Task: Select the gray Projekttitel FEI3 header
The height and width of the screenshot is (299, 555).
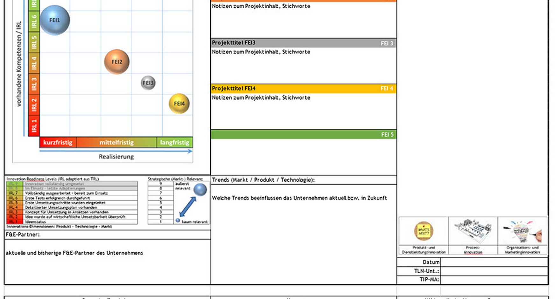Action: [303, 43]
